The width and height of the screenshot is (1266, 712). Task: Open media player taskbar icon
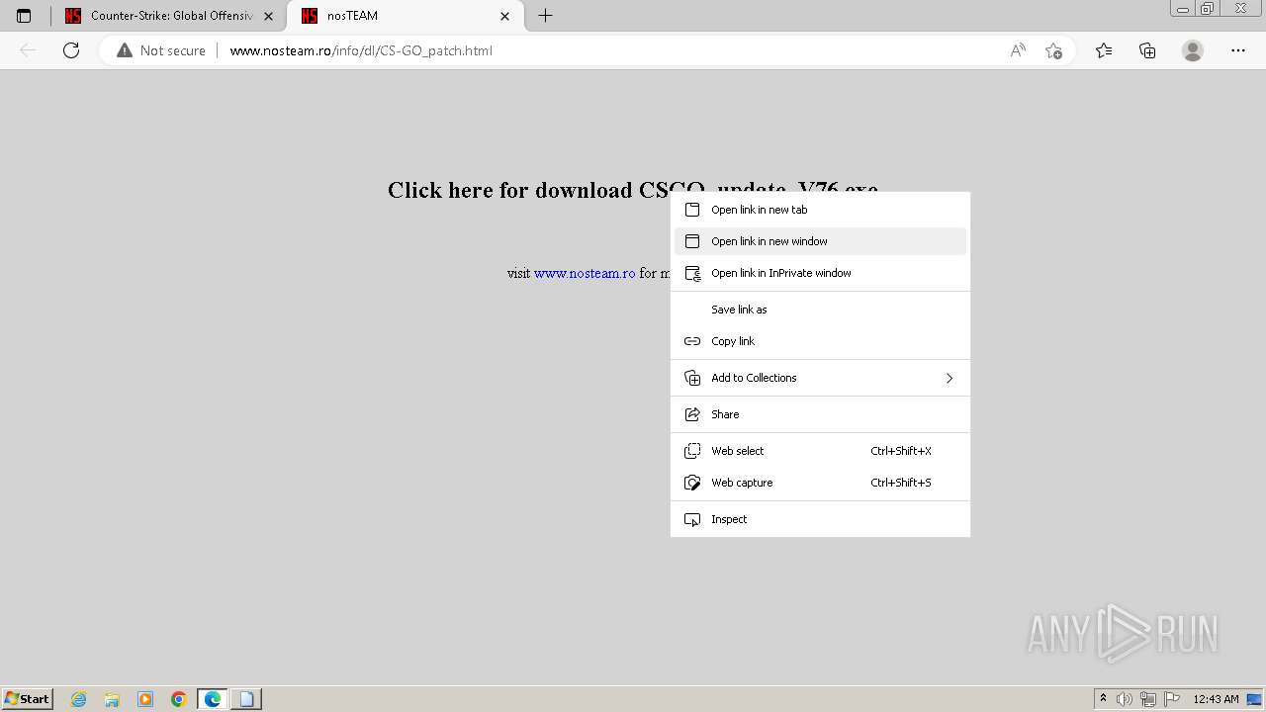(145, 699)
